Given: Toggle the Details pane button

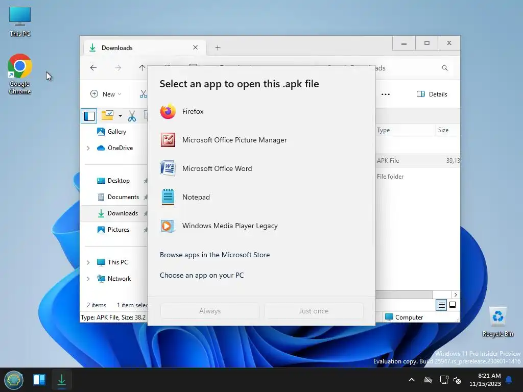Looking at the screenshot, I should click(432, 94).
